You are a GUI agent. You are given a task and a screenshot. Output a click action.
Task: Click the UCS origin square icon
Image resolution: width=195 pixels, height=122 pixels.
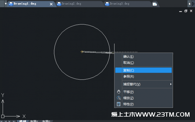pyautogui.click(x=3, y=116)
